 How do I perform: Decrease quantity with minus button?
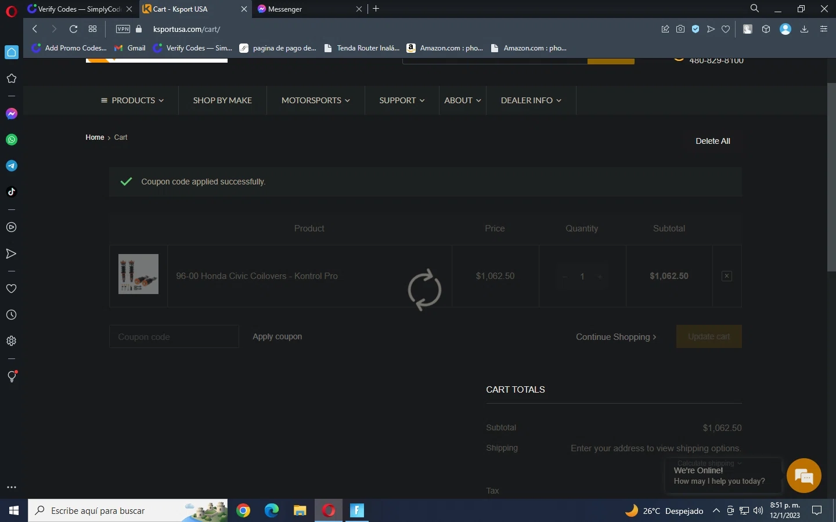564,277
